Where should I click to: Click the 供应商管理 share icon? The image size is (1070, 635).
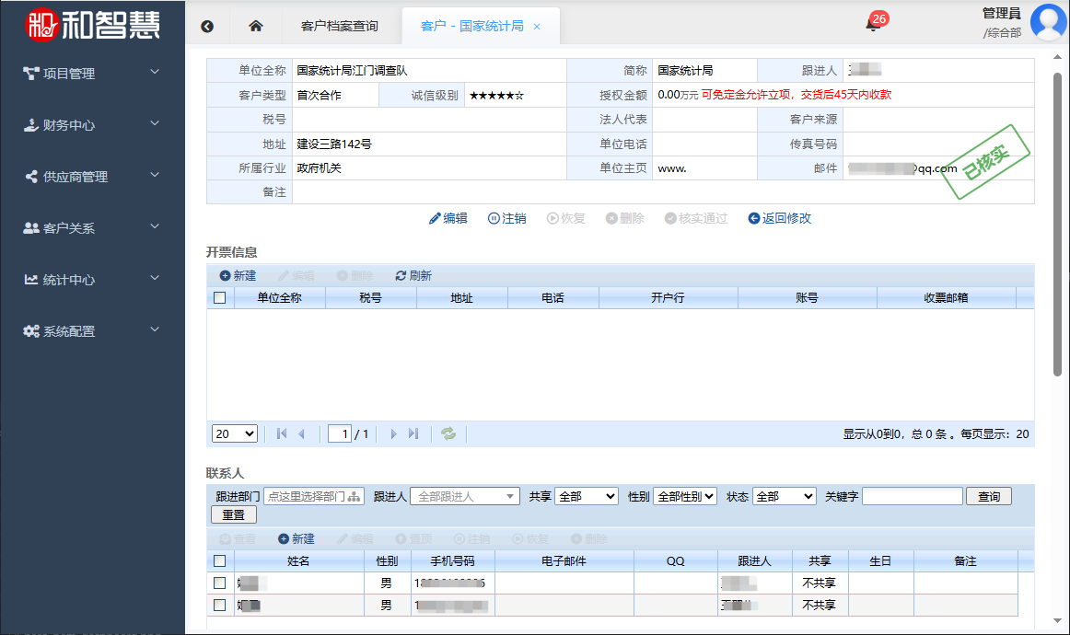tap(31, 177)
